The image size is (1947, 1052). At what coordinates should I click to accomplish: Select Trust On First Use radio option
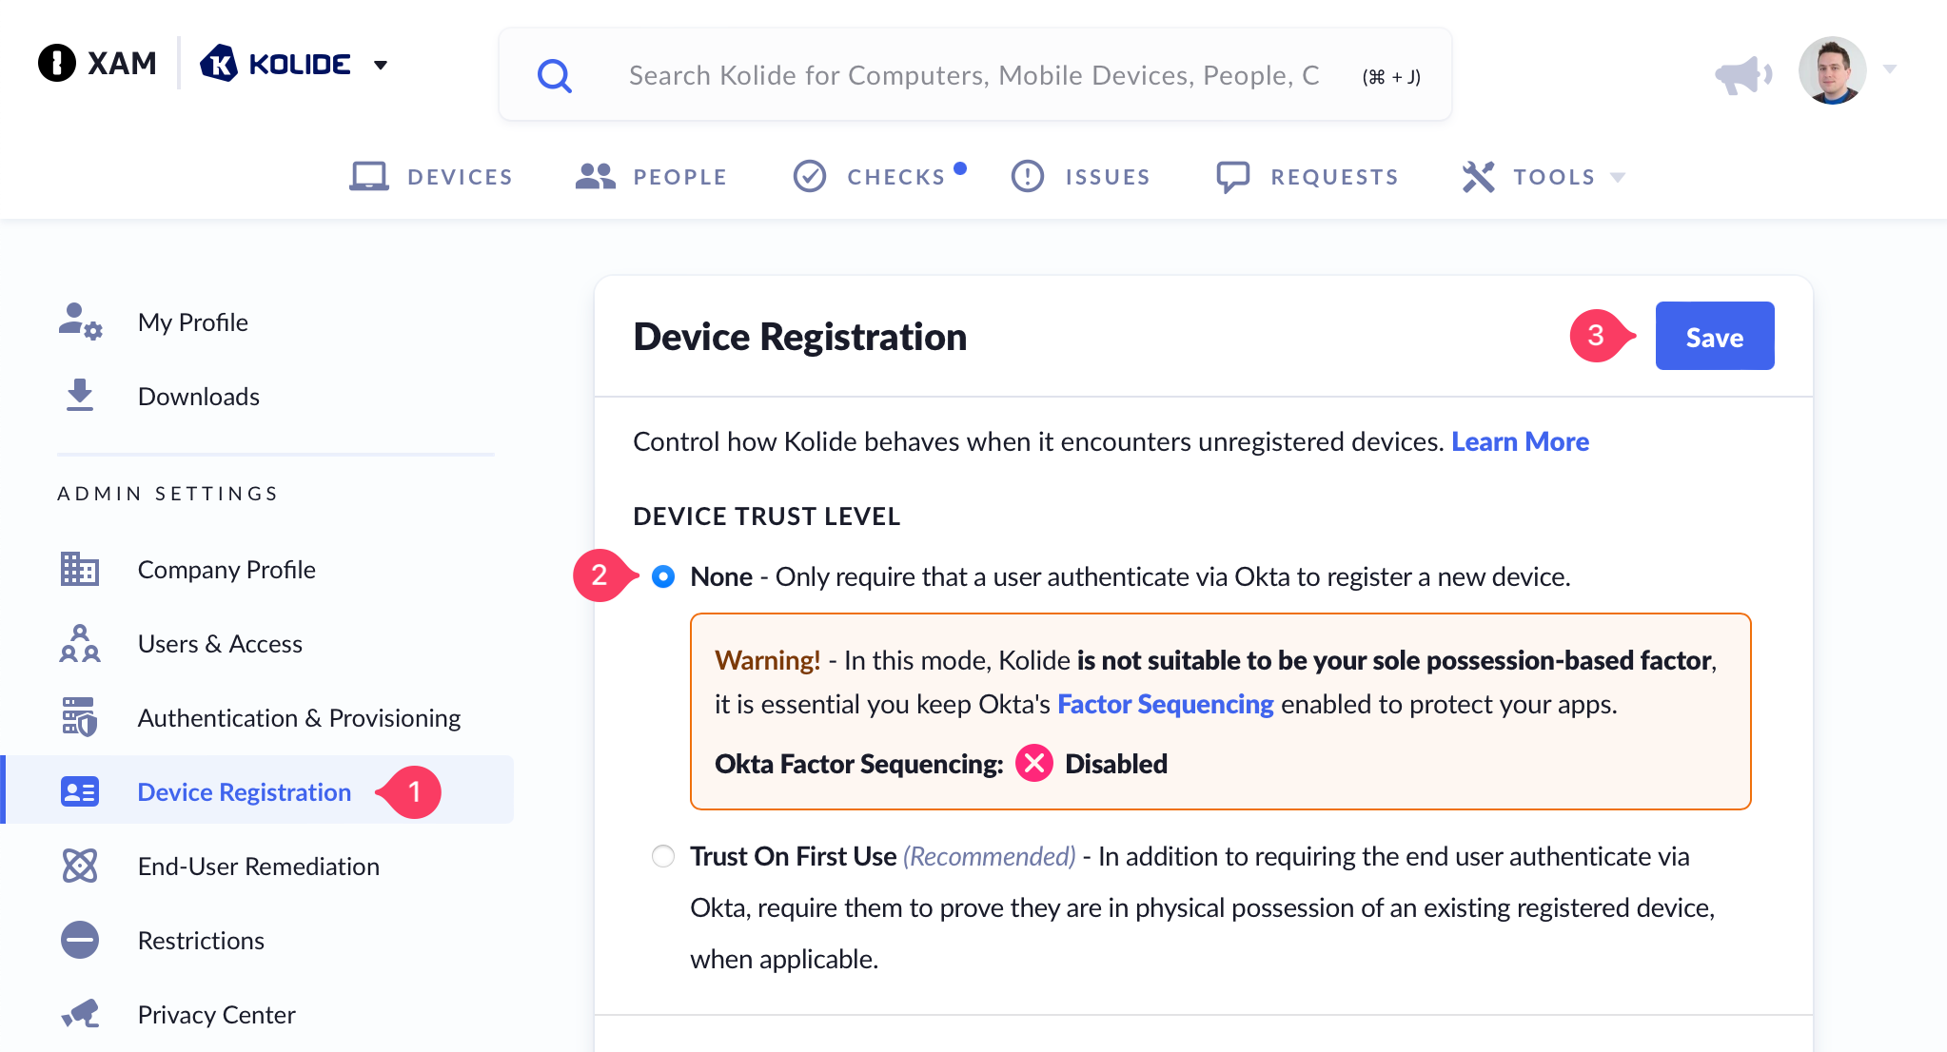(x=663, y=856)
